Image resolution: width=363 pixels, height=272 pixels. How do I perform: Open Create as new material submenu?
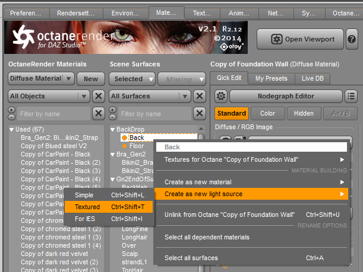pyautogui.click(x=251, y=182)
